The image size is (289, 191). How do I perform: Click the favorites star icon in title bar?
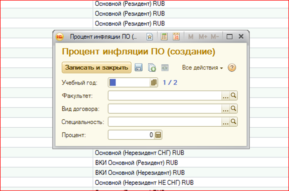[150, 37]
